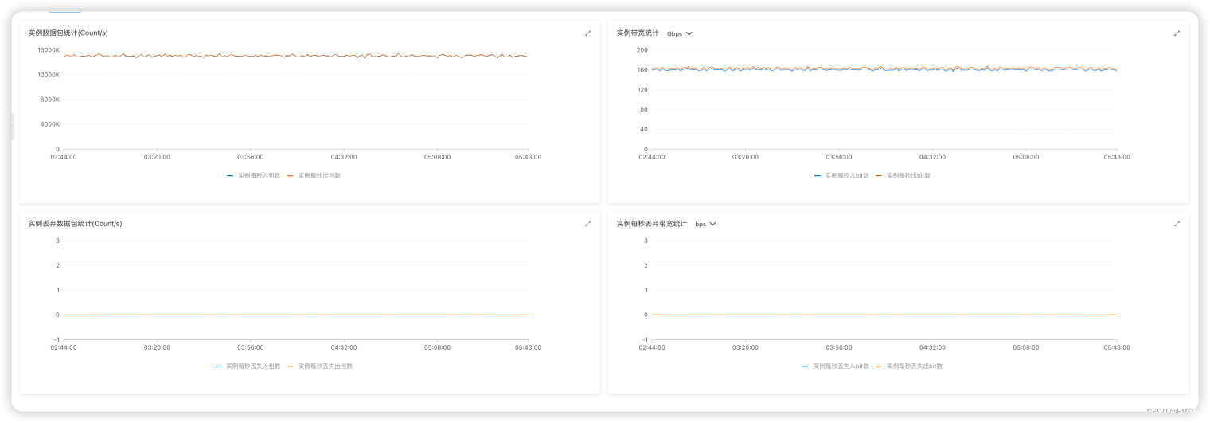This screenshot has height=423, width=1210.
Task: Open the bps unit dropdown
Action: tap(705, 224)
